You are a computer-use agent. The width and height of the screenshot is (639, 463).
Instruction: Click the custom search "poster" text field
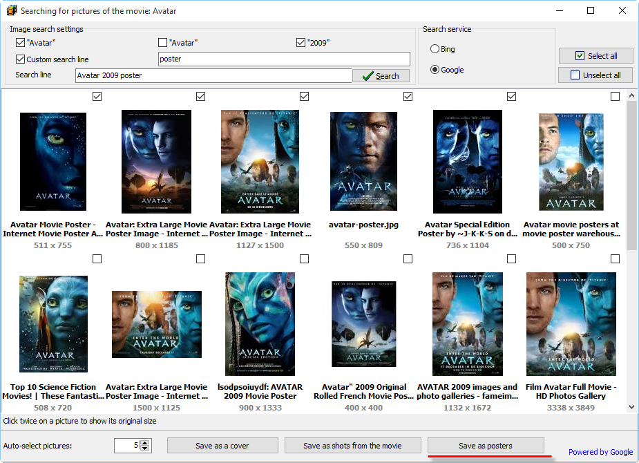point(284,59)
